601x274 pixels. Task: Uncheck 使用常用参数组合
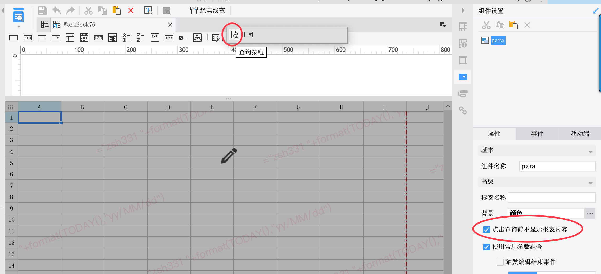coord(486,247)
